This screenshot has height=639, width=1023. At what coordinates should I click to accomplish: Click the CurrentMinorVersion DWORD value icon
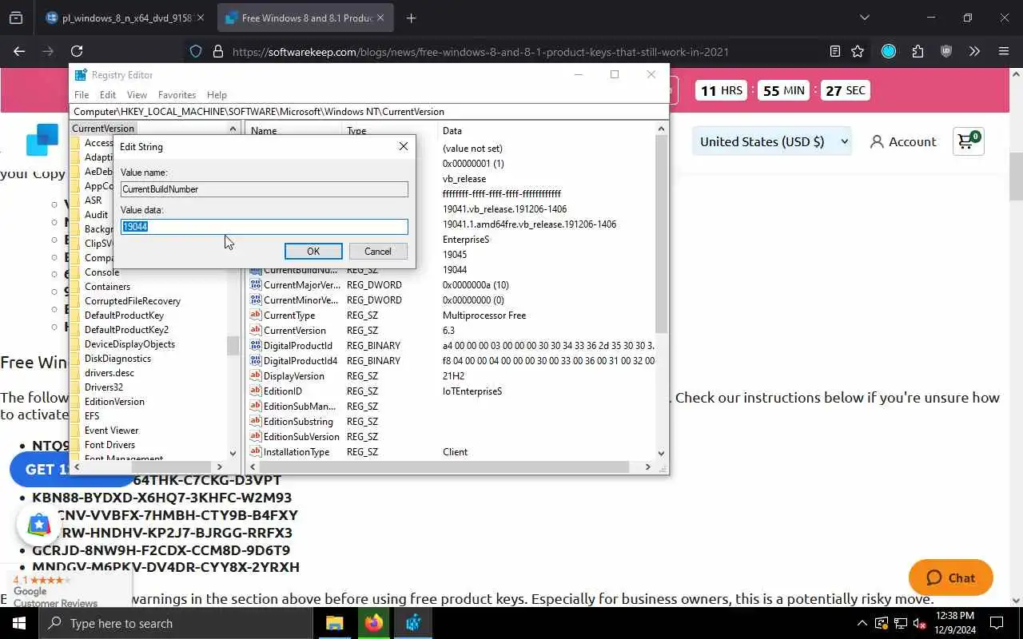(x=256, y=300)
